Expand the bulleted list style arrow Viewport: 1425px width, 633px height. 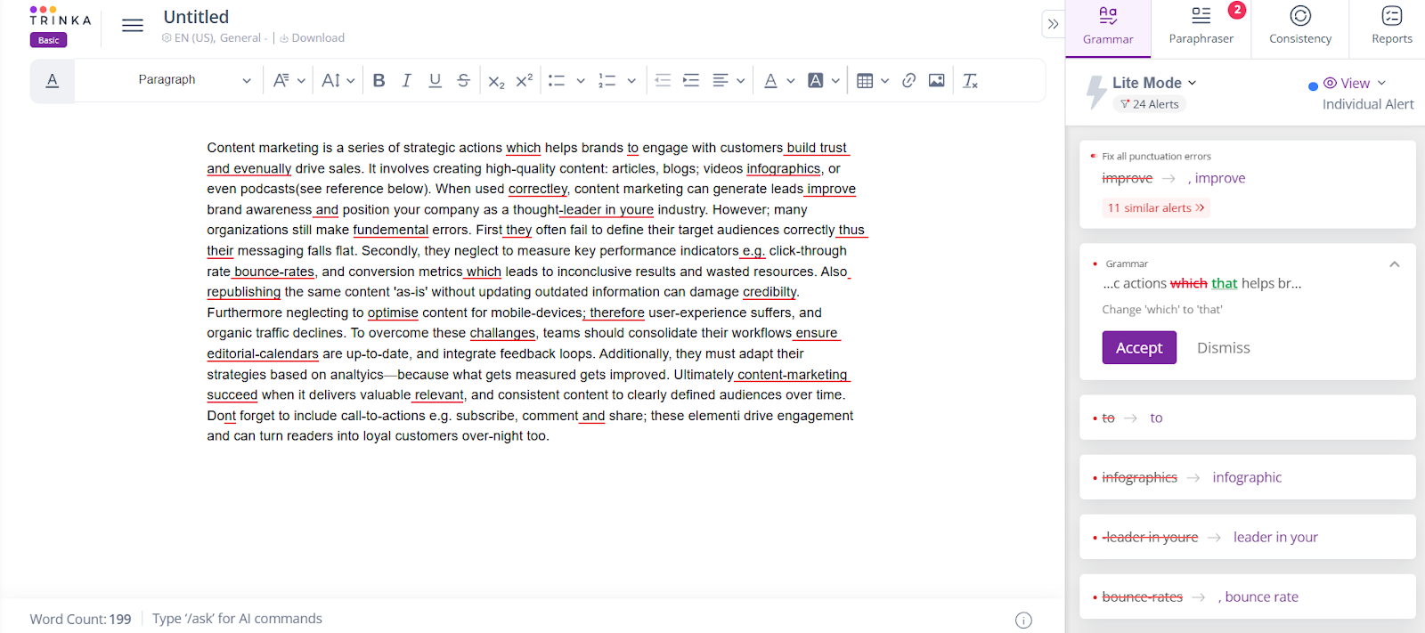point(581,80)
